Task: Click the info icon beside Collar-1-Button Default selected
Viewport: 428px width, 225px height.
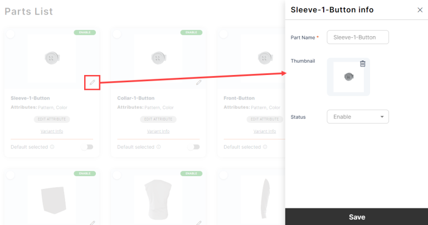Action: (159, 147)
